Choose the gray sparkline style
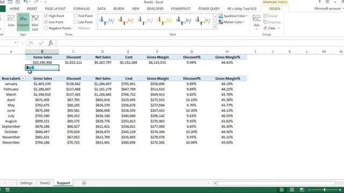 click(145, 20)
